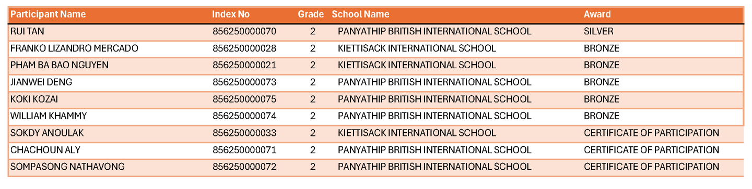Viewport: 752px width, 189px height.
Task: Select the Participant Name column header
Action: click(48, 15)
